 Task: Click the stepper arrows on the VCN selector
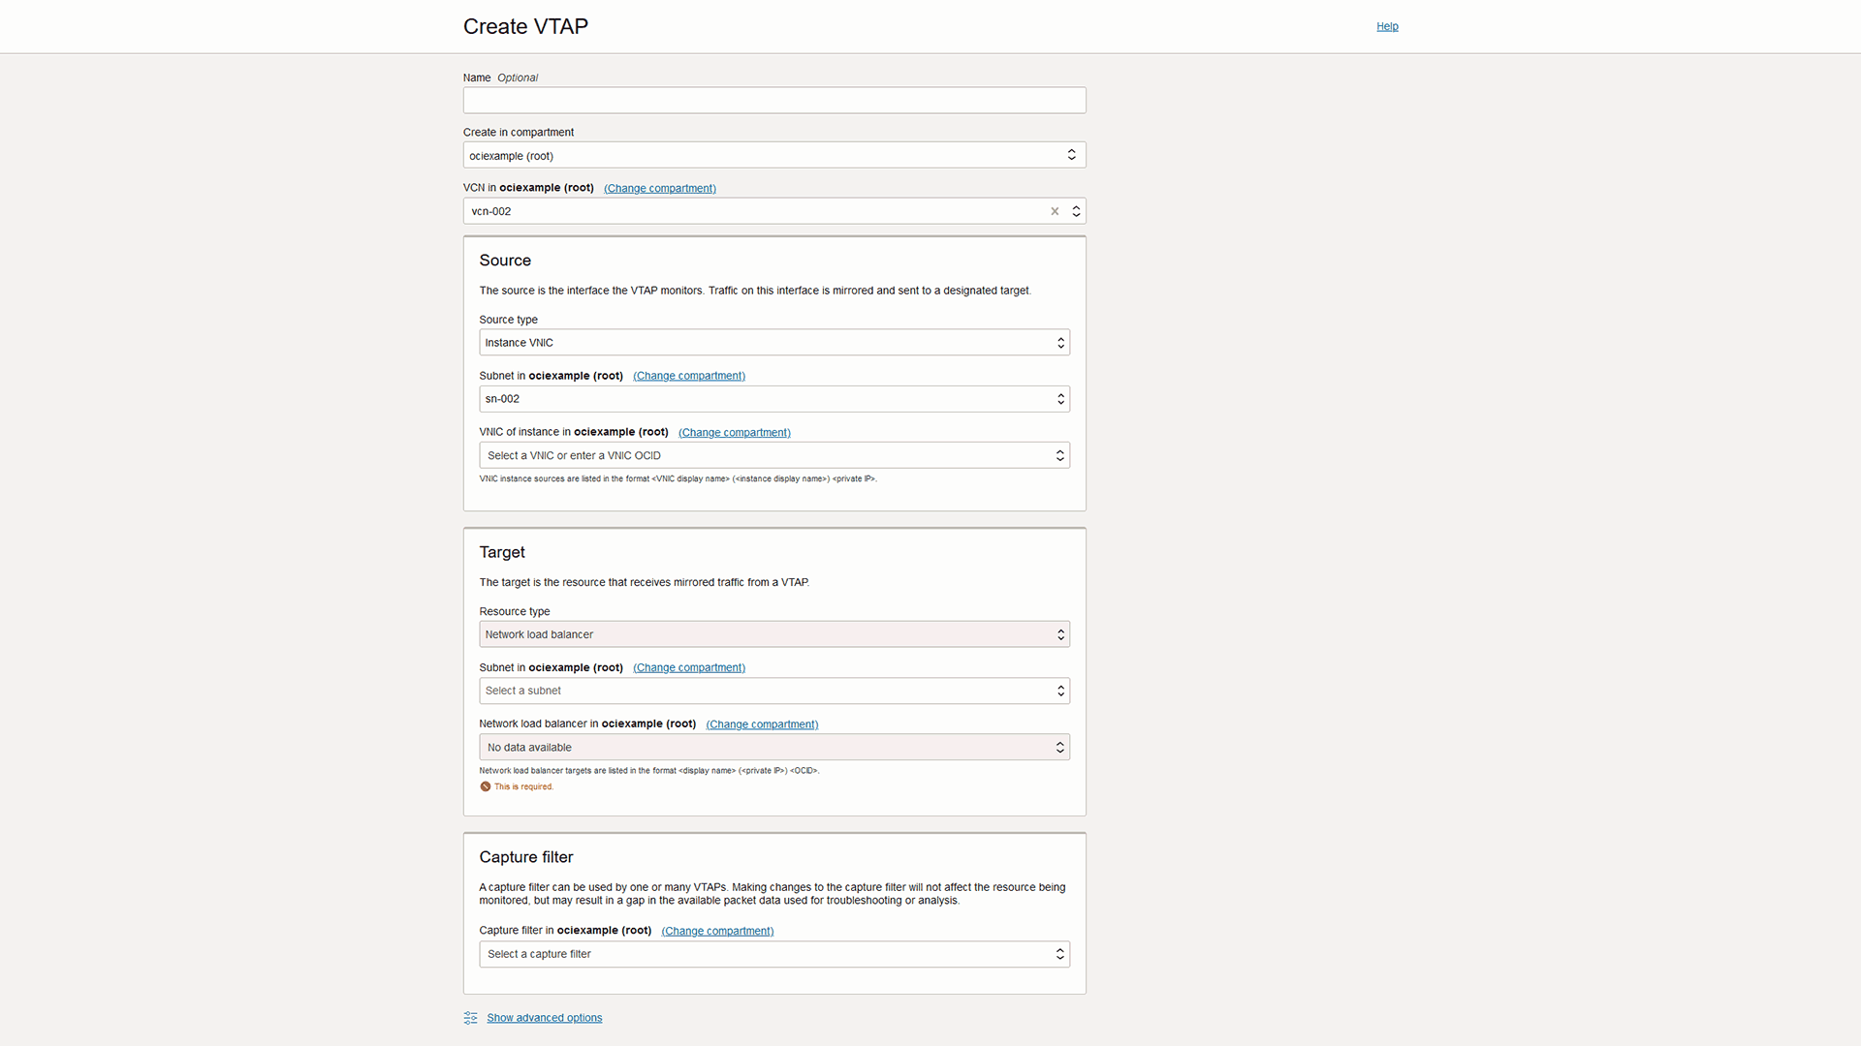coord(1076,211)
